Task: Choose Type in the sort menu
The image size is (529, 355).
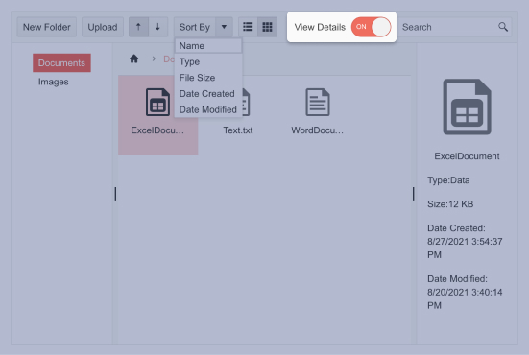Action: tap(208, 61)
